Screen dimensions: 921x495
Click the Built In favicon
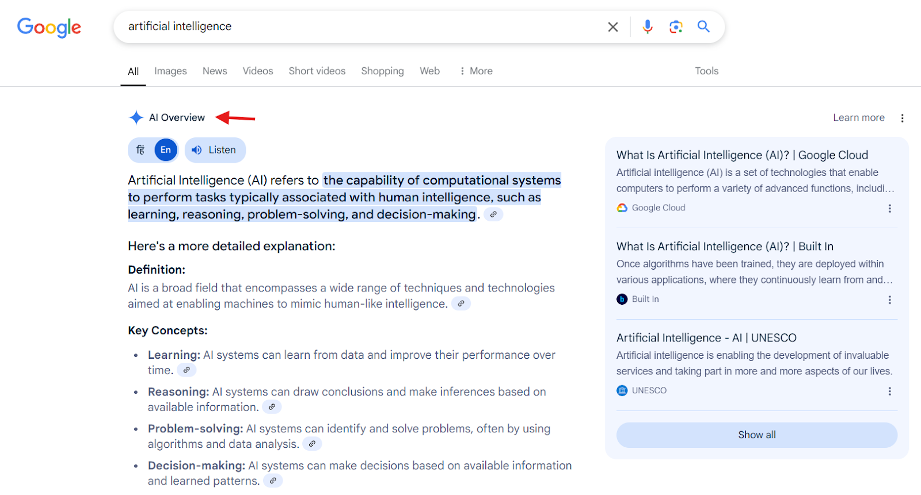coord(622,300)
